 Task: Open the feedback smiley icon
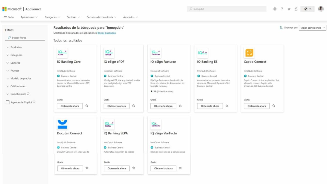[275, 9]
